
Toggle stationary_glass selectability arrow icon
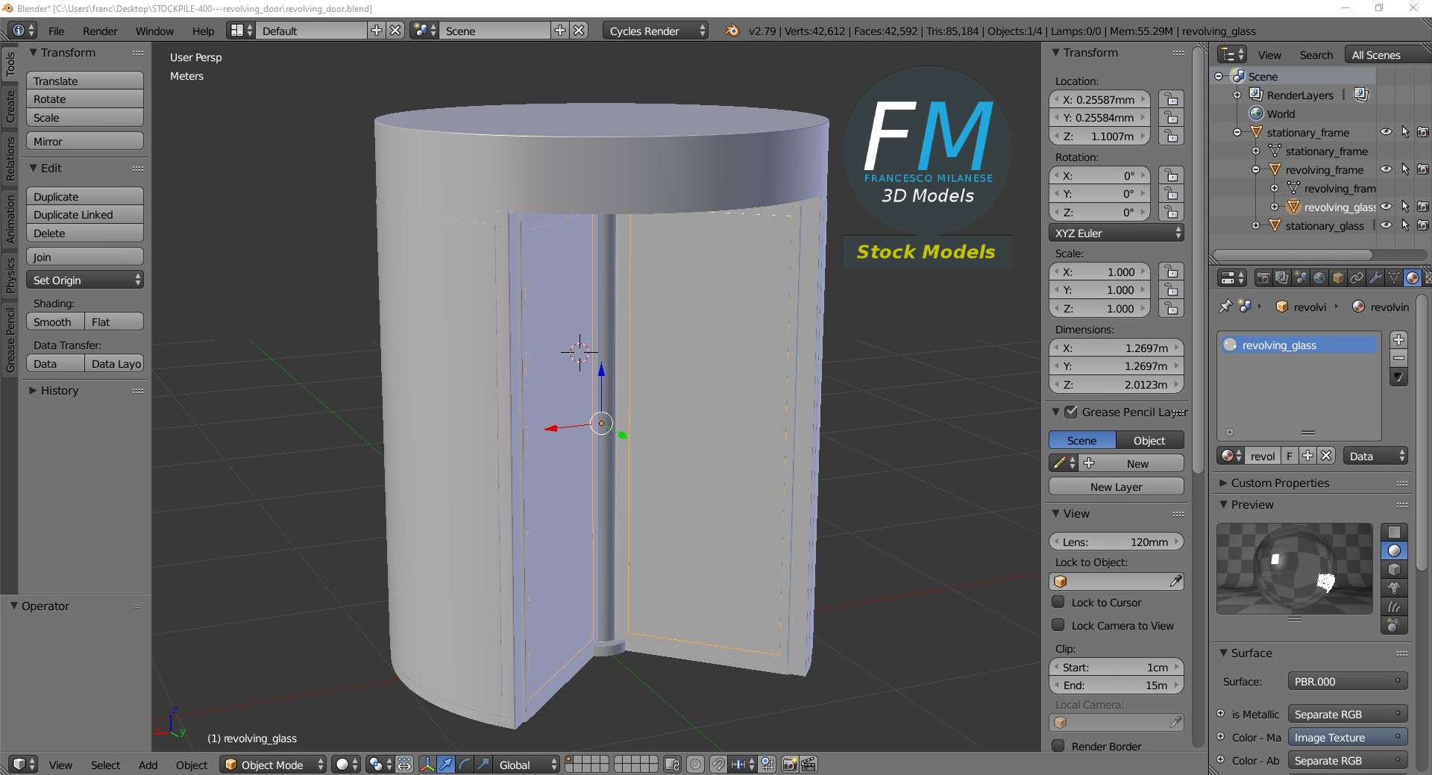[1405, 225]
